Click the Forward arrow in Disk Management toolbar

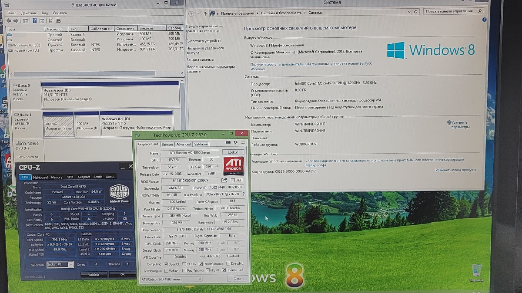click(16, 20)
